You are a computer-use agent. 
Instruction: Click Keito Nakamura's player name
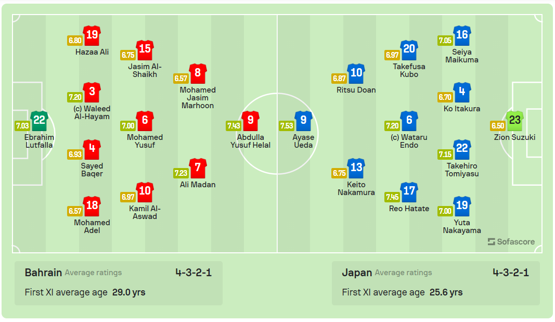[x=356, y=189]
